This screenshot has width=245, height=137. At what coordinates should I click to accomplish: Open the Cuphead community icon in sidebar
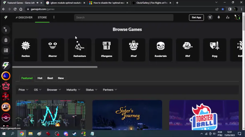click(6, 107)
